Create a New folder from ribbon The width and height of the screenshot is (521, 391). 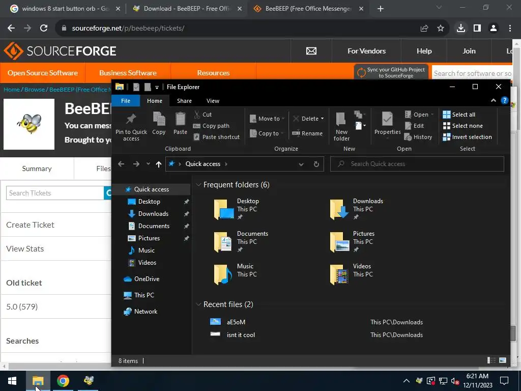click(341, 127)
